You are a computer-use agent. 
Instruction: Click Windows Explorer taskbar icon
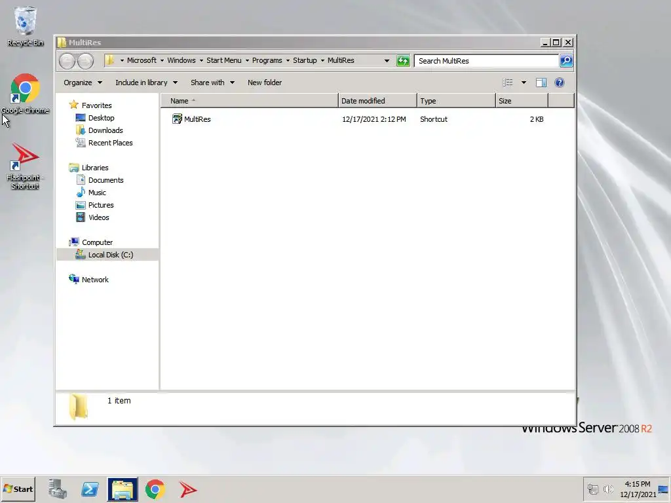click(x=123, y=489)
